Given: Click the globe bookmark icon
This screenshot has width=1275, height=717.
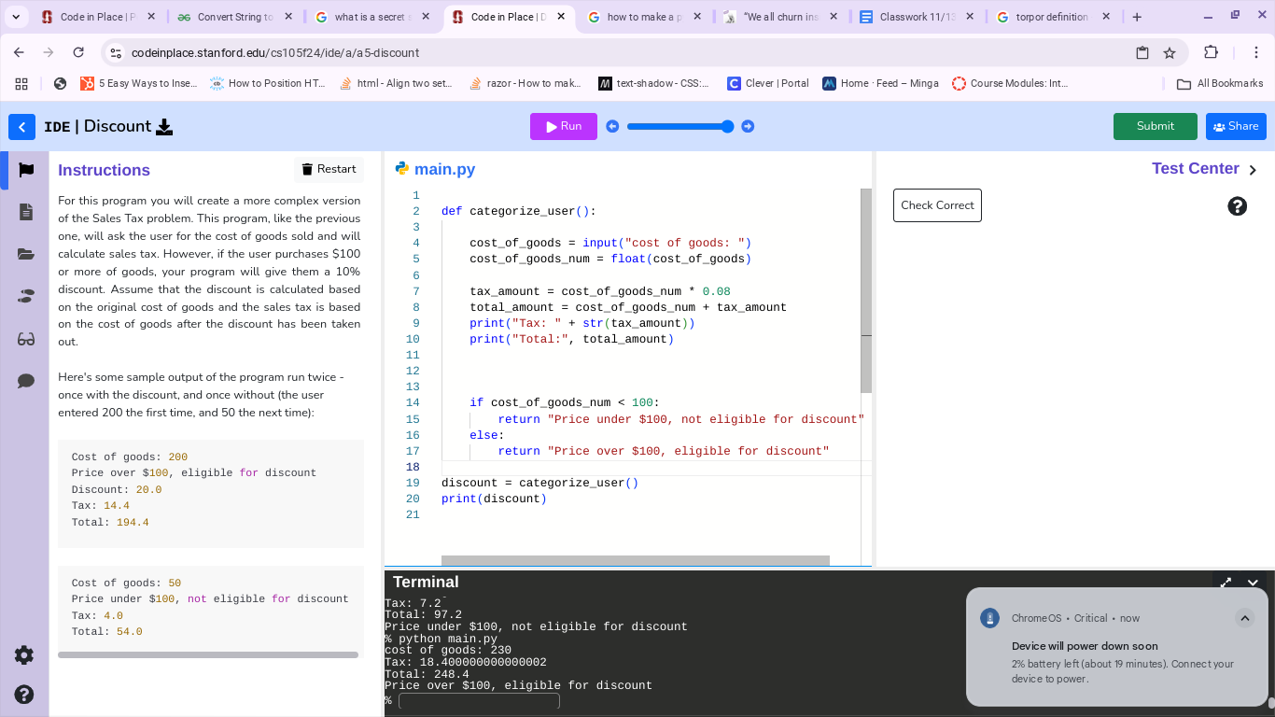Looking at the screenshot, I should pyautogui.click(x=60, y=83).
